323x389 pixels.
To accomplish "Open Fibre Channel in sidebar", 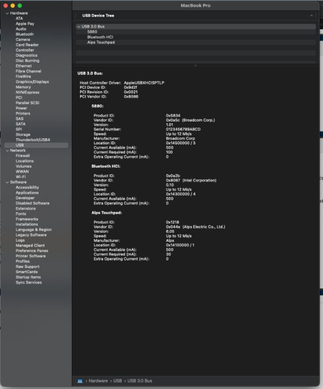I will [28, 71].
